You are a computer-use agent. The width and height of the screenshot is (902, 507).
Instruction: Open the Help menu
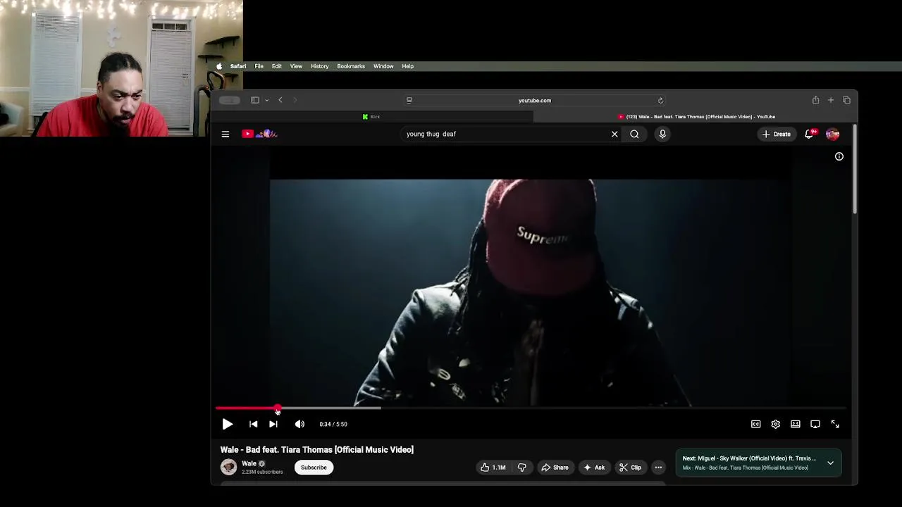click(408, 66)
